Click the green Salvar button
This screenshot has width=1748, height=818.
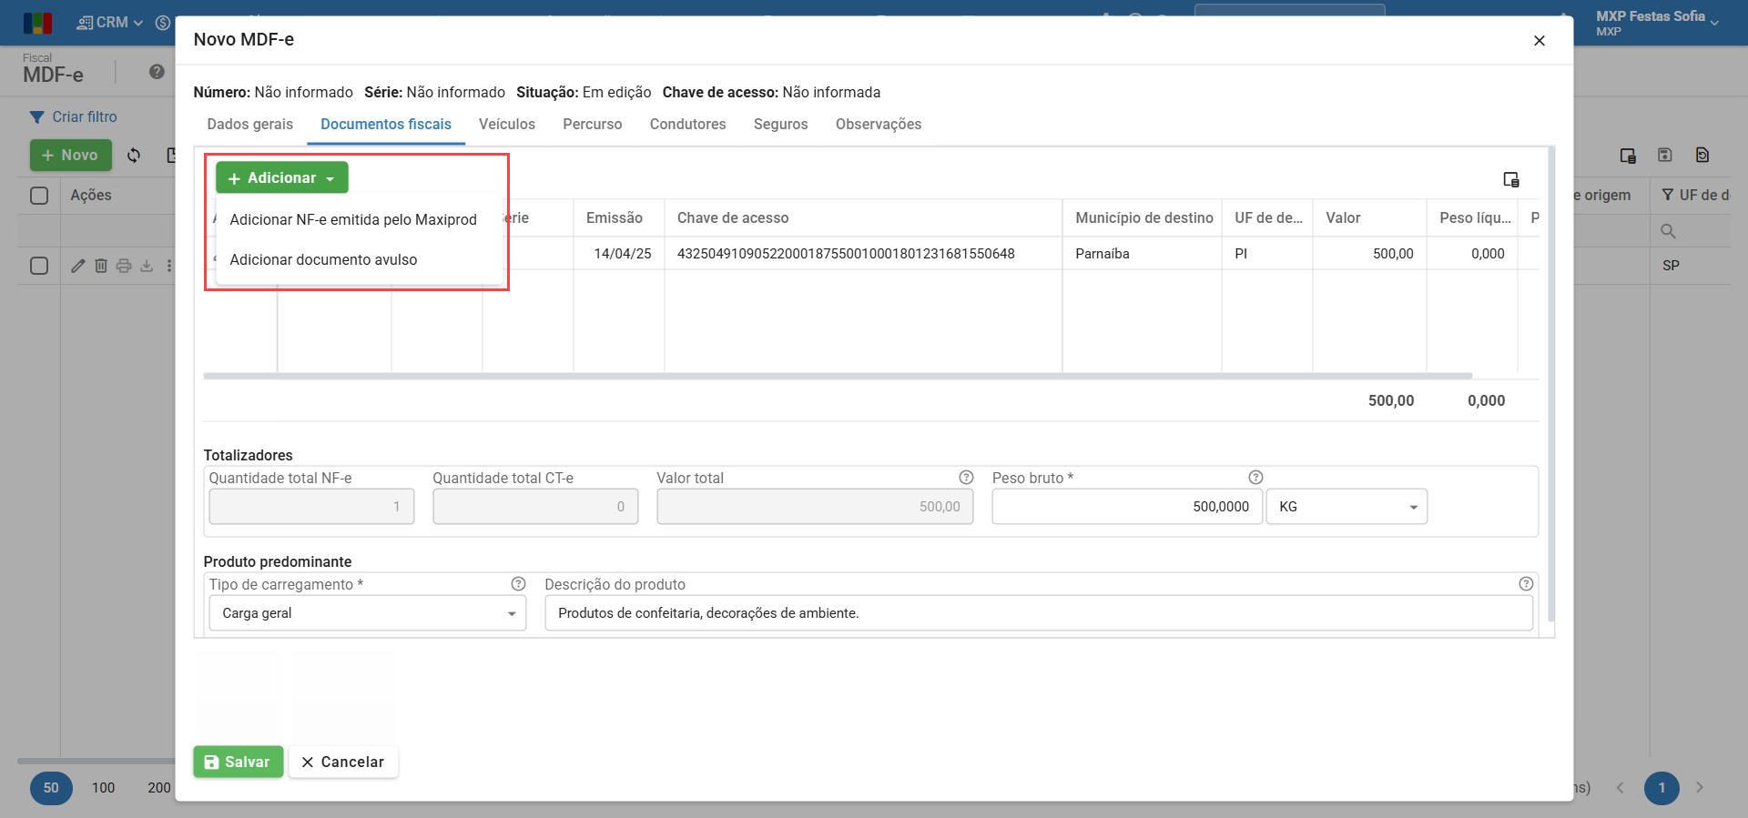click(239, 762)
